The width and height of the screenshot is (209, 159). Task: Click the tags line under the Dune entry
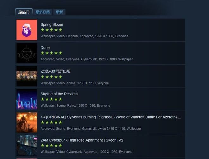coord(86,59)
